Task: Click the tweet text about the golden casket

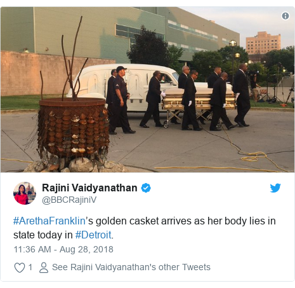Action: tap(145, 228)
